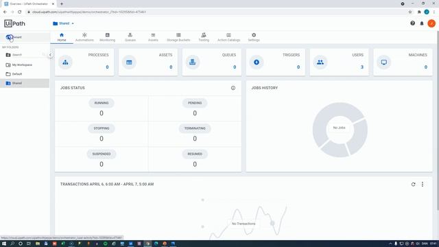439x247 pixels.
Task: Open the notifications bell
Action: (x=422, y=23)
